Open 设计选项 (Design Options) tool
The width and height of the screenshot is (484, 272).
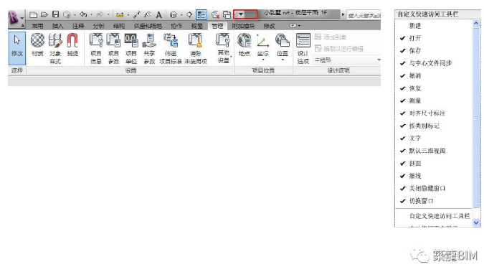303,49
